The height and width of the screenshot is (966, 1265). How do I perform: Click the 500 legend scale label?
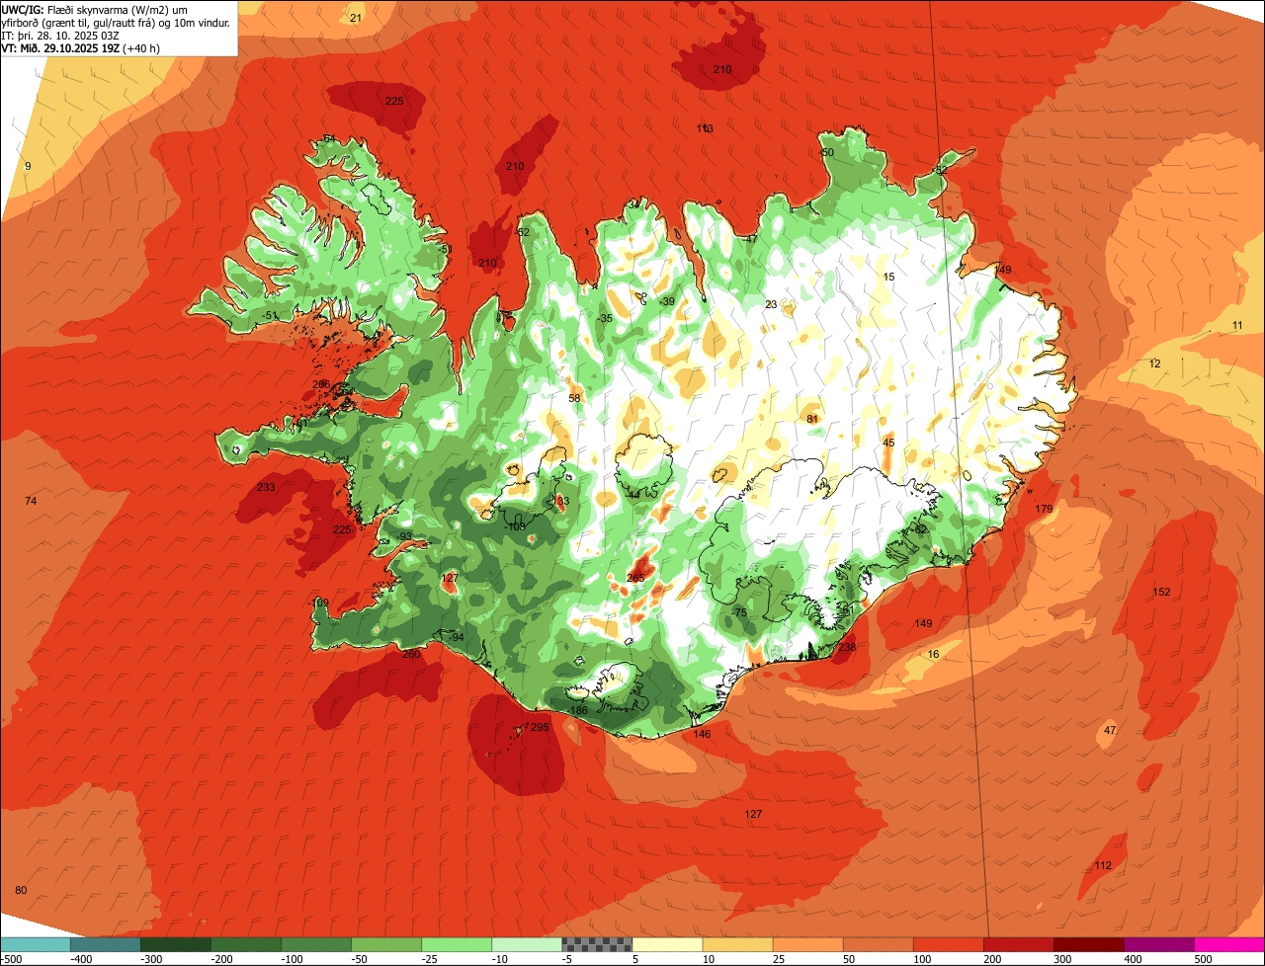tap(1202, 958)
